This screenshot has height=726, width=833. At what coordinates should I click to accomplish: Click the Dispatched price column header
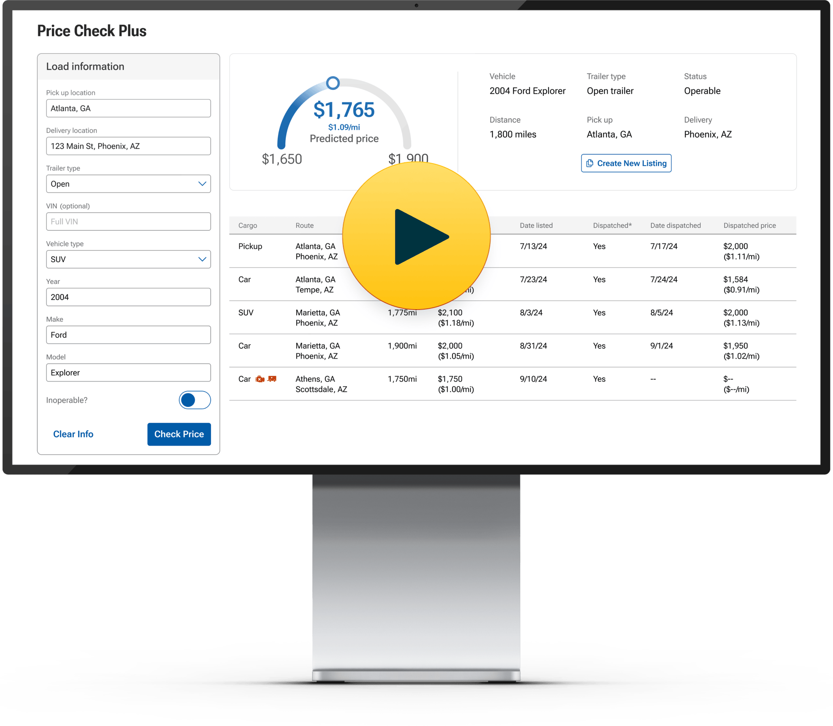tap(750, 226)
